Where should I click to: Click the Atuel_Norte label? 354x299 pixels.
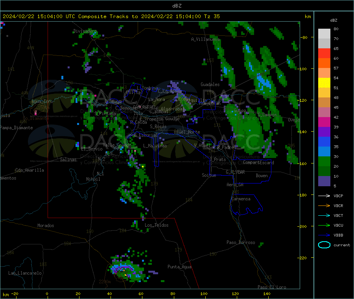187,132
